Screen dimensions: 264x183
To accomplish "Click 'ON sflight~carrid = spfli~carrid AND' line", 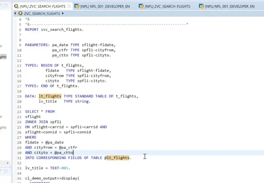I will click(66, 127).
